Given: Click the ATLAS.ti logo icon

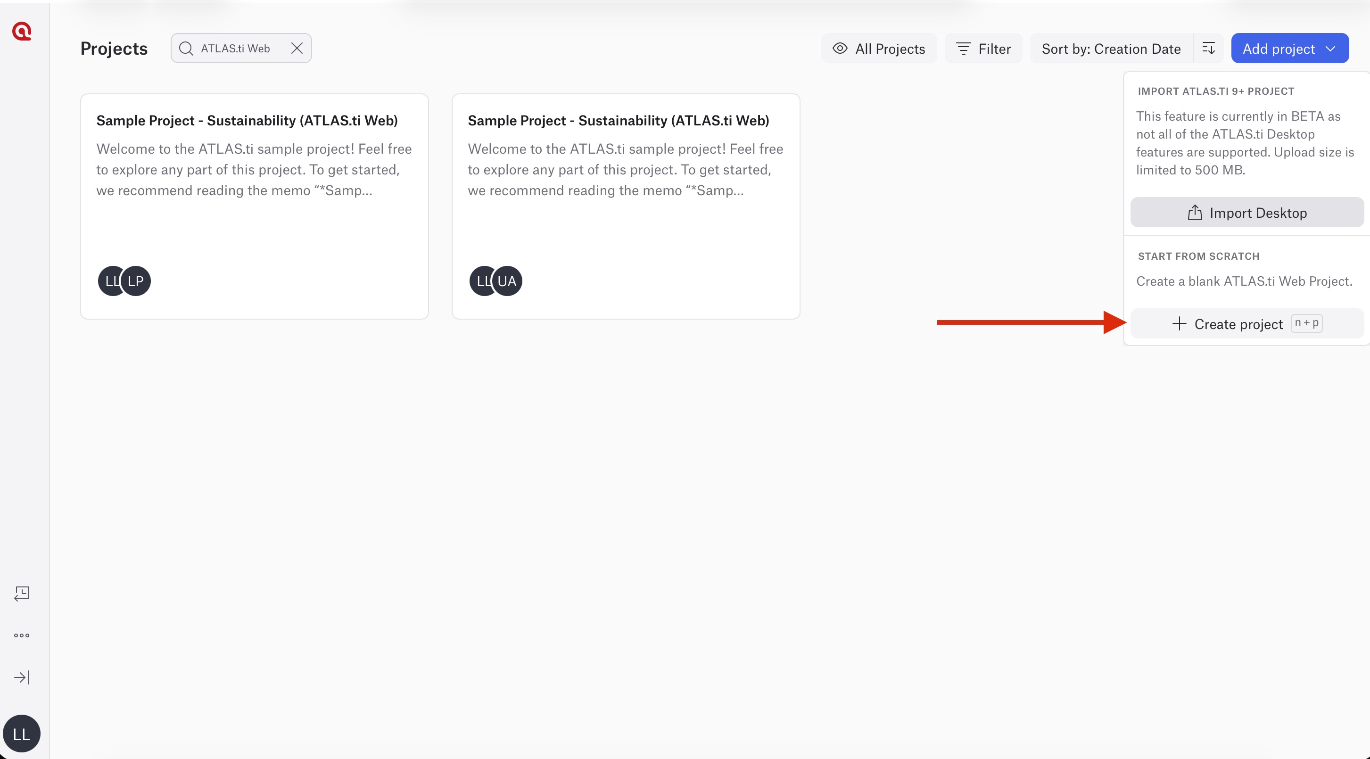Looking at the screenshot, I should point(22,32).
